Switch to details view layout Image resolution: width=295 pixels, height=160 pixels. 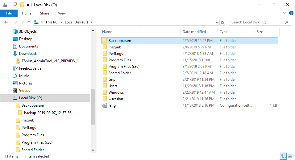pyautogui.click(x=283, y=156)
